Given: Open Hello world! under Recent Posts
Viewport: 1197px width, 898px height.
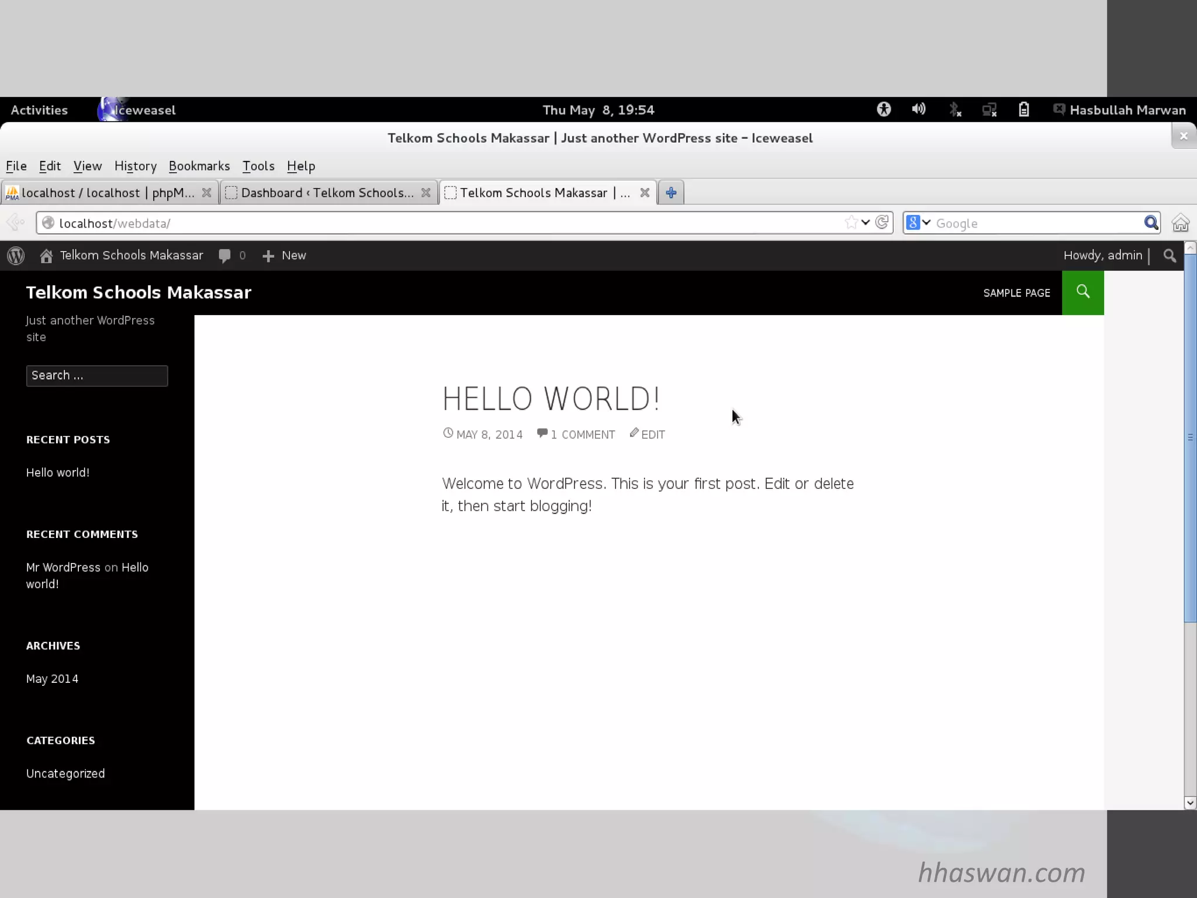Looking at the screenshot, I should (x=58, y=472).
